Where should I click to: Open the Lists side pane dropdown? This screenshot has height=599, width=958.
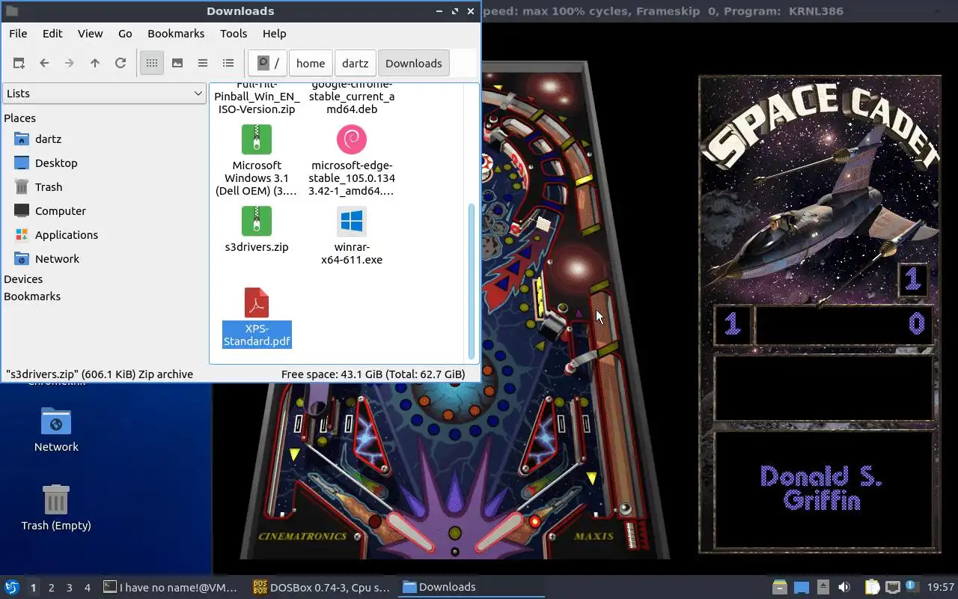(x=104, y=94)
